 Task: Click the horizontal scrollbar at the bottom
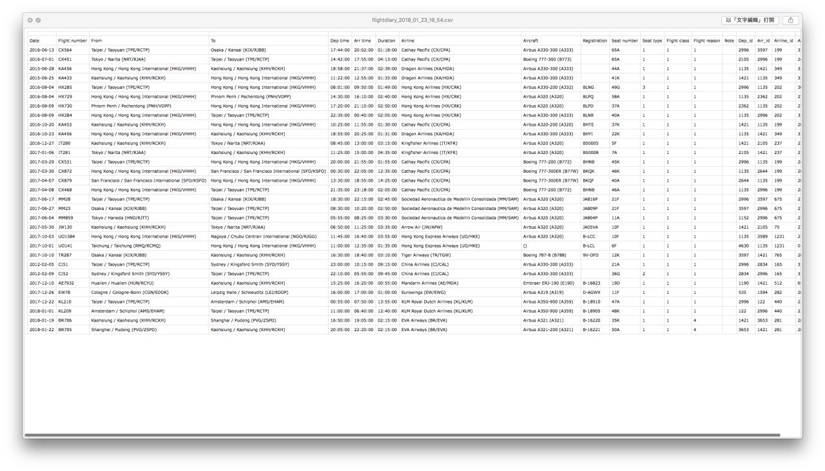pyautogui.click(x=403, y=435)
